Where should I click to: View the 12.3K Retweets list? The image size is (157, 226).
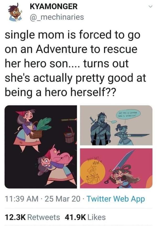[32, 217]
